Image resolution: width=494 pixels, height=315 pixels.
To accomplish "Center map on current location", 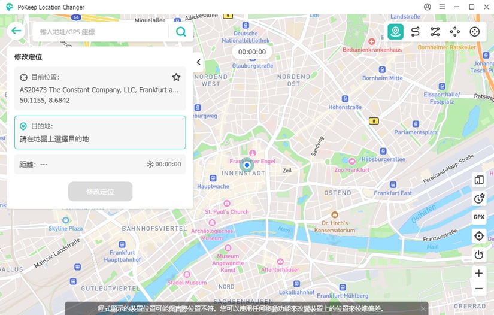I will 478,236.
